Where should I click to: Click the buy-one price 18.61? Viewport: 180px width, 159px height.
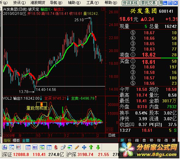point(149,62)
